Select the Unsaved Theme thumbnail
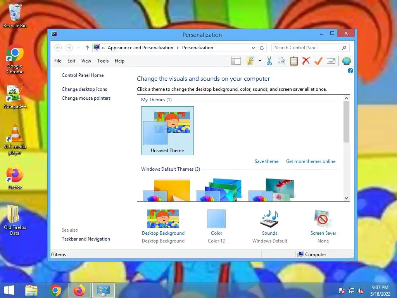Viewport: 397px width, 298px height. tap(167, 131)
